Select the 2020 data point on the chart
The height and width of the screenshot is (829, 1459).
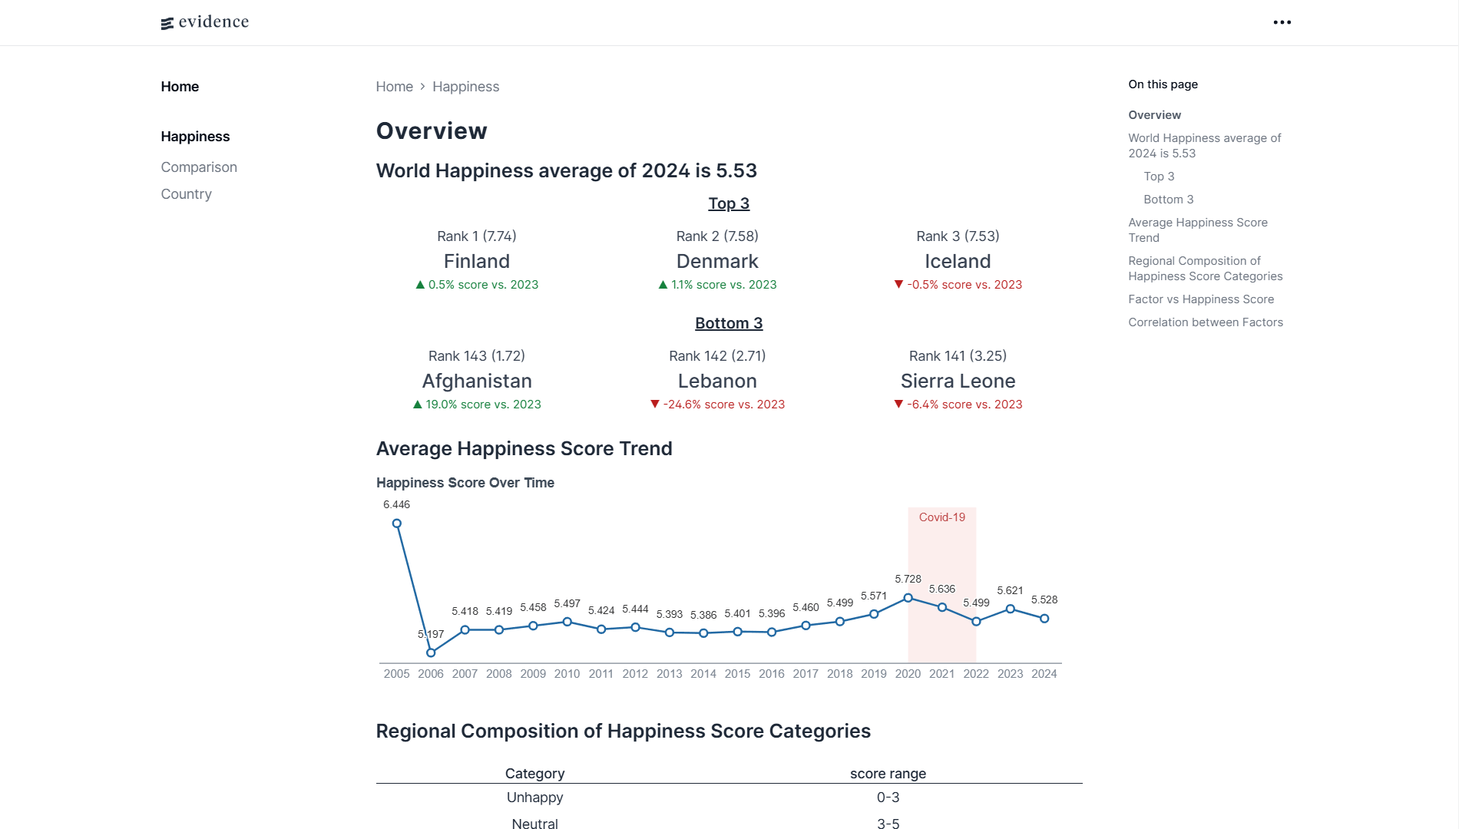point(908,596)
